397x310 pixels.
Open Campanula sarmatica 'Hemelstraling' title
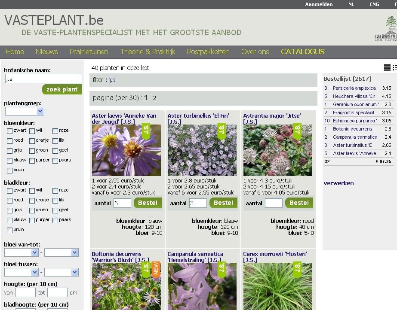click(195, 257)
